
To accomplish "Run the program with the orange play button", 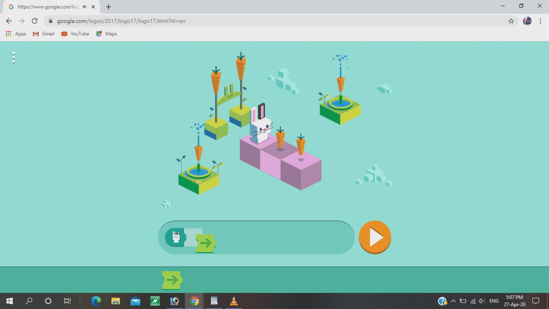I will coord(375,237).
